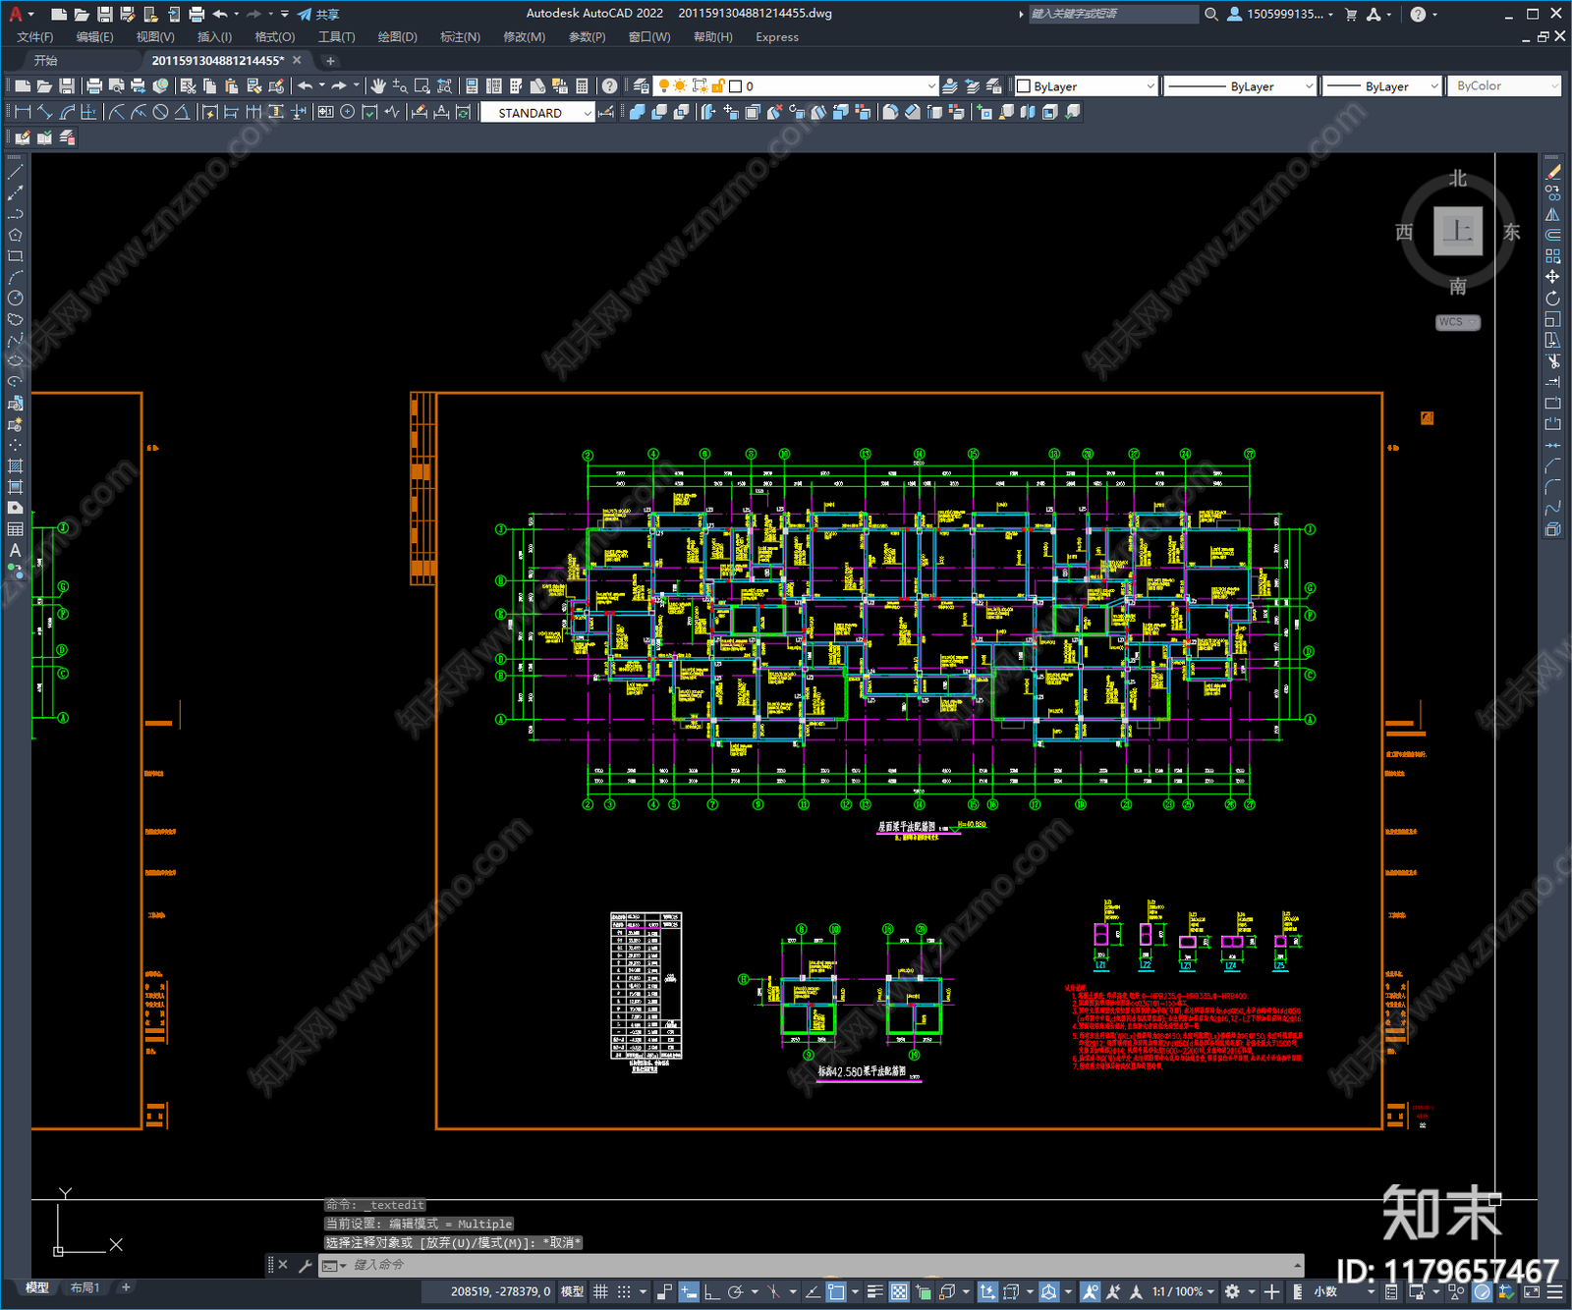Toggle dynamic input in status bar
Image resolution: width=1572 pixels, height=1310 pixels.
pyautogui.click(x=689, y=1291)
